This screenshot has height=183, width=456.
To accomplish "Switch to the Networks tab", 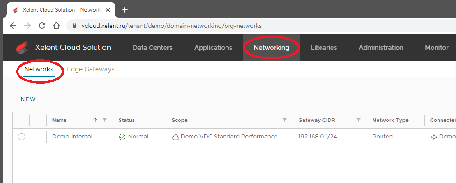I will (x=39, y=70).
